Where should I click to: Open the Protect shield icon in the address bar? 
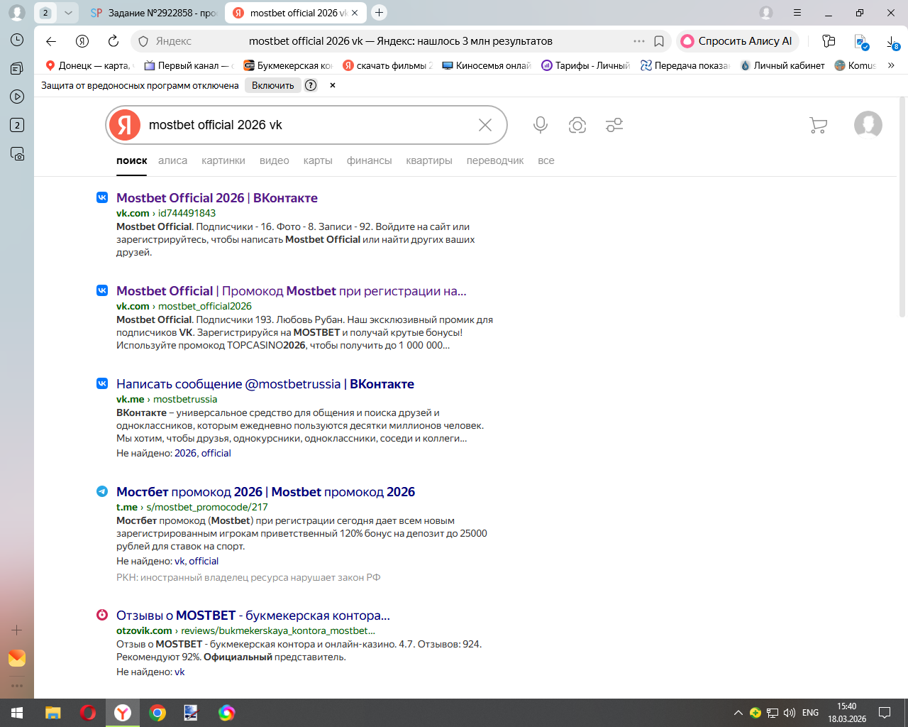(x=143, y=41)
